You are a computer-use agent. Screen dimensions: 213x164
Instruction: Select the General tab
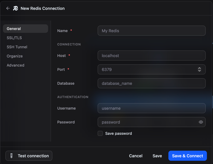pos(25,29)
